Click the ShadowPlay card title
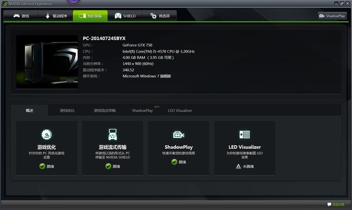 (179, 147)
